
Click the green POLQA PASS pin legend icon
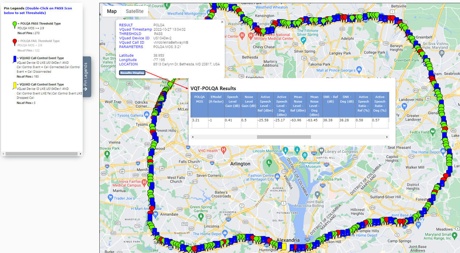click(x=15, y=24)
